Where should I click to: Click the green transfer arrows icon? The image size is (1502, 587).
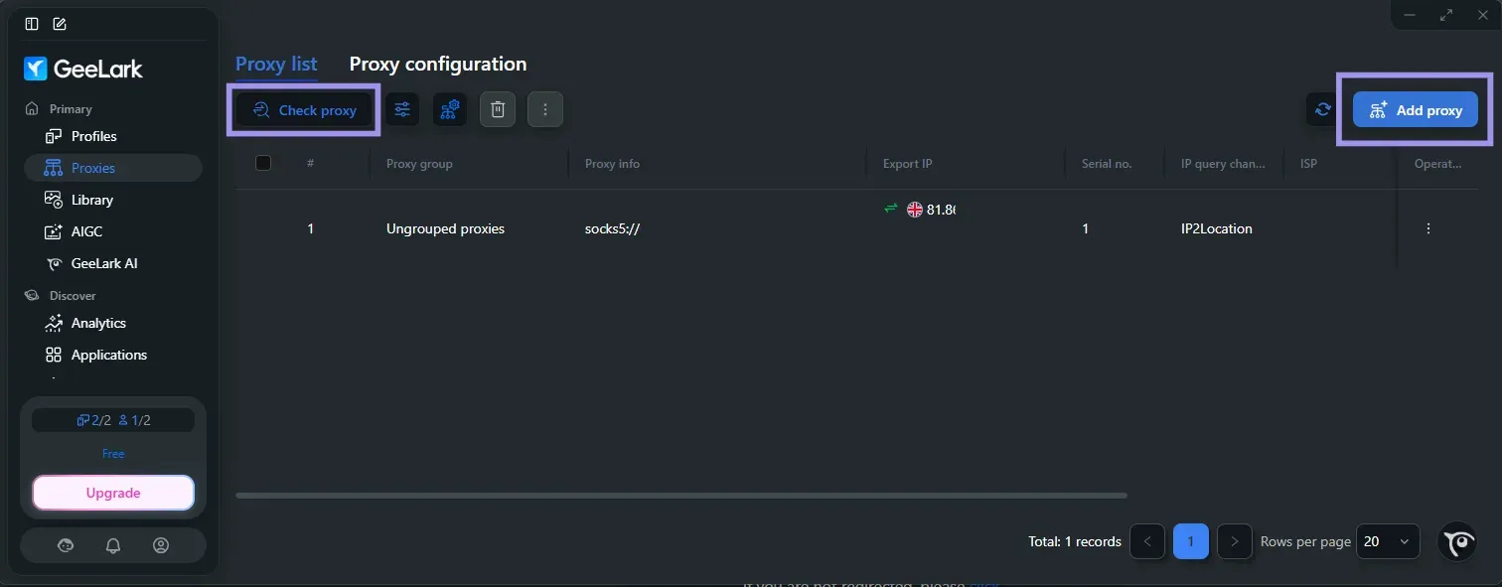pos(890,209)
